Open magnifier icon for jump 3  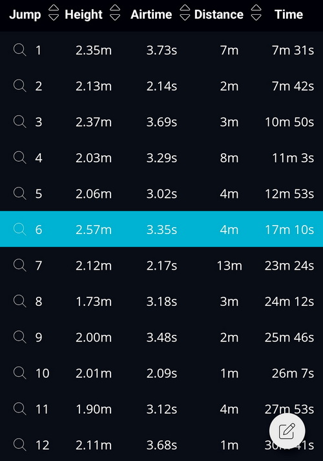click(x=19, y=122)
